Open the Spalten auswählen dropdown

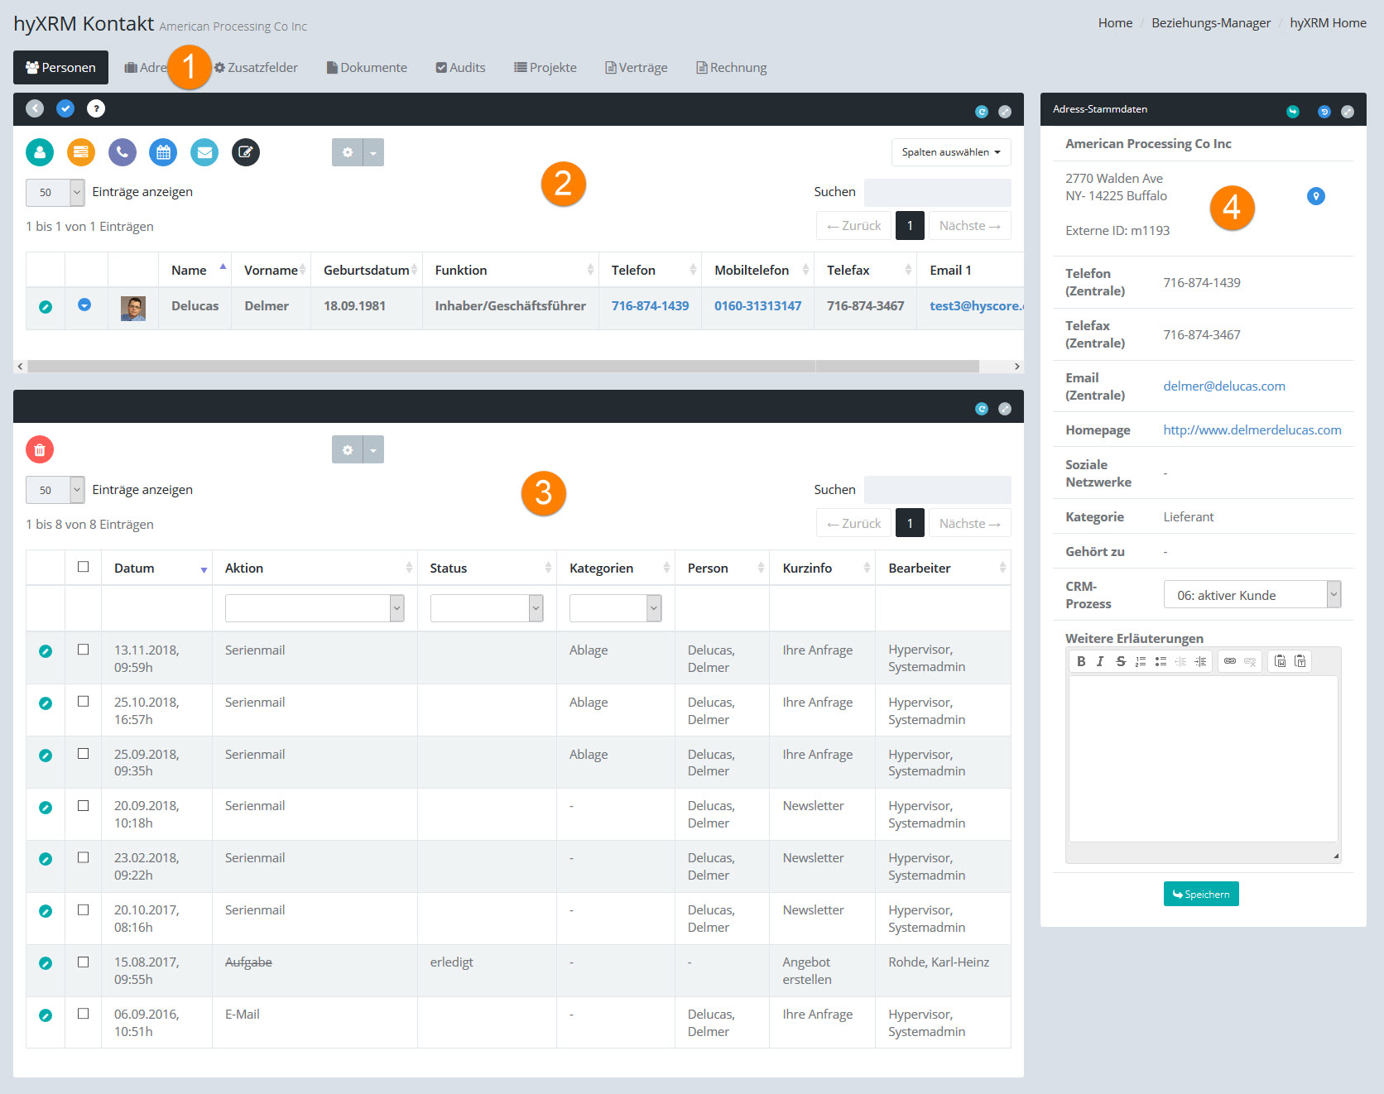[950, 152]
